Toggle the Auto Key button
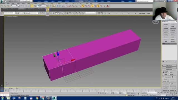This screenshot has width=178, height=100. [x=144, y=93]
